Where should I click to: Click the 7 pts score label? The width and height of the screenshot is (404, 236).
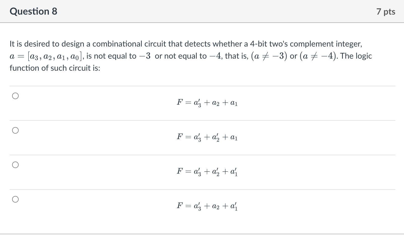[x=386, y=12]
